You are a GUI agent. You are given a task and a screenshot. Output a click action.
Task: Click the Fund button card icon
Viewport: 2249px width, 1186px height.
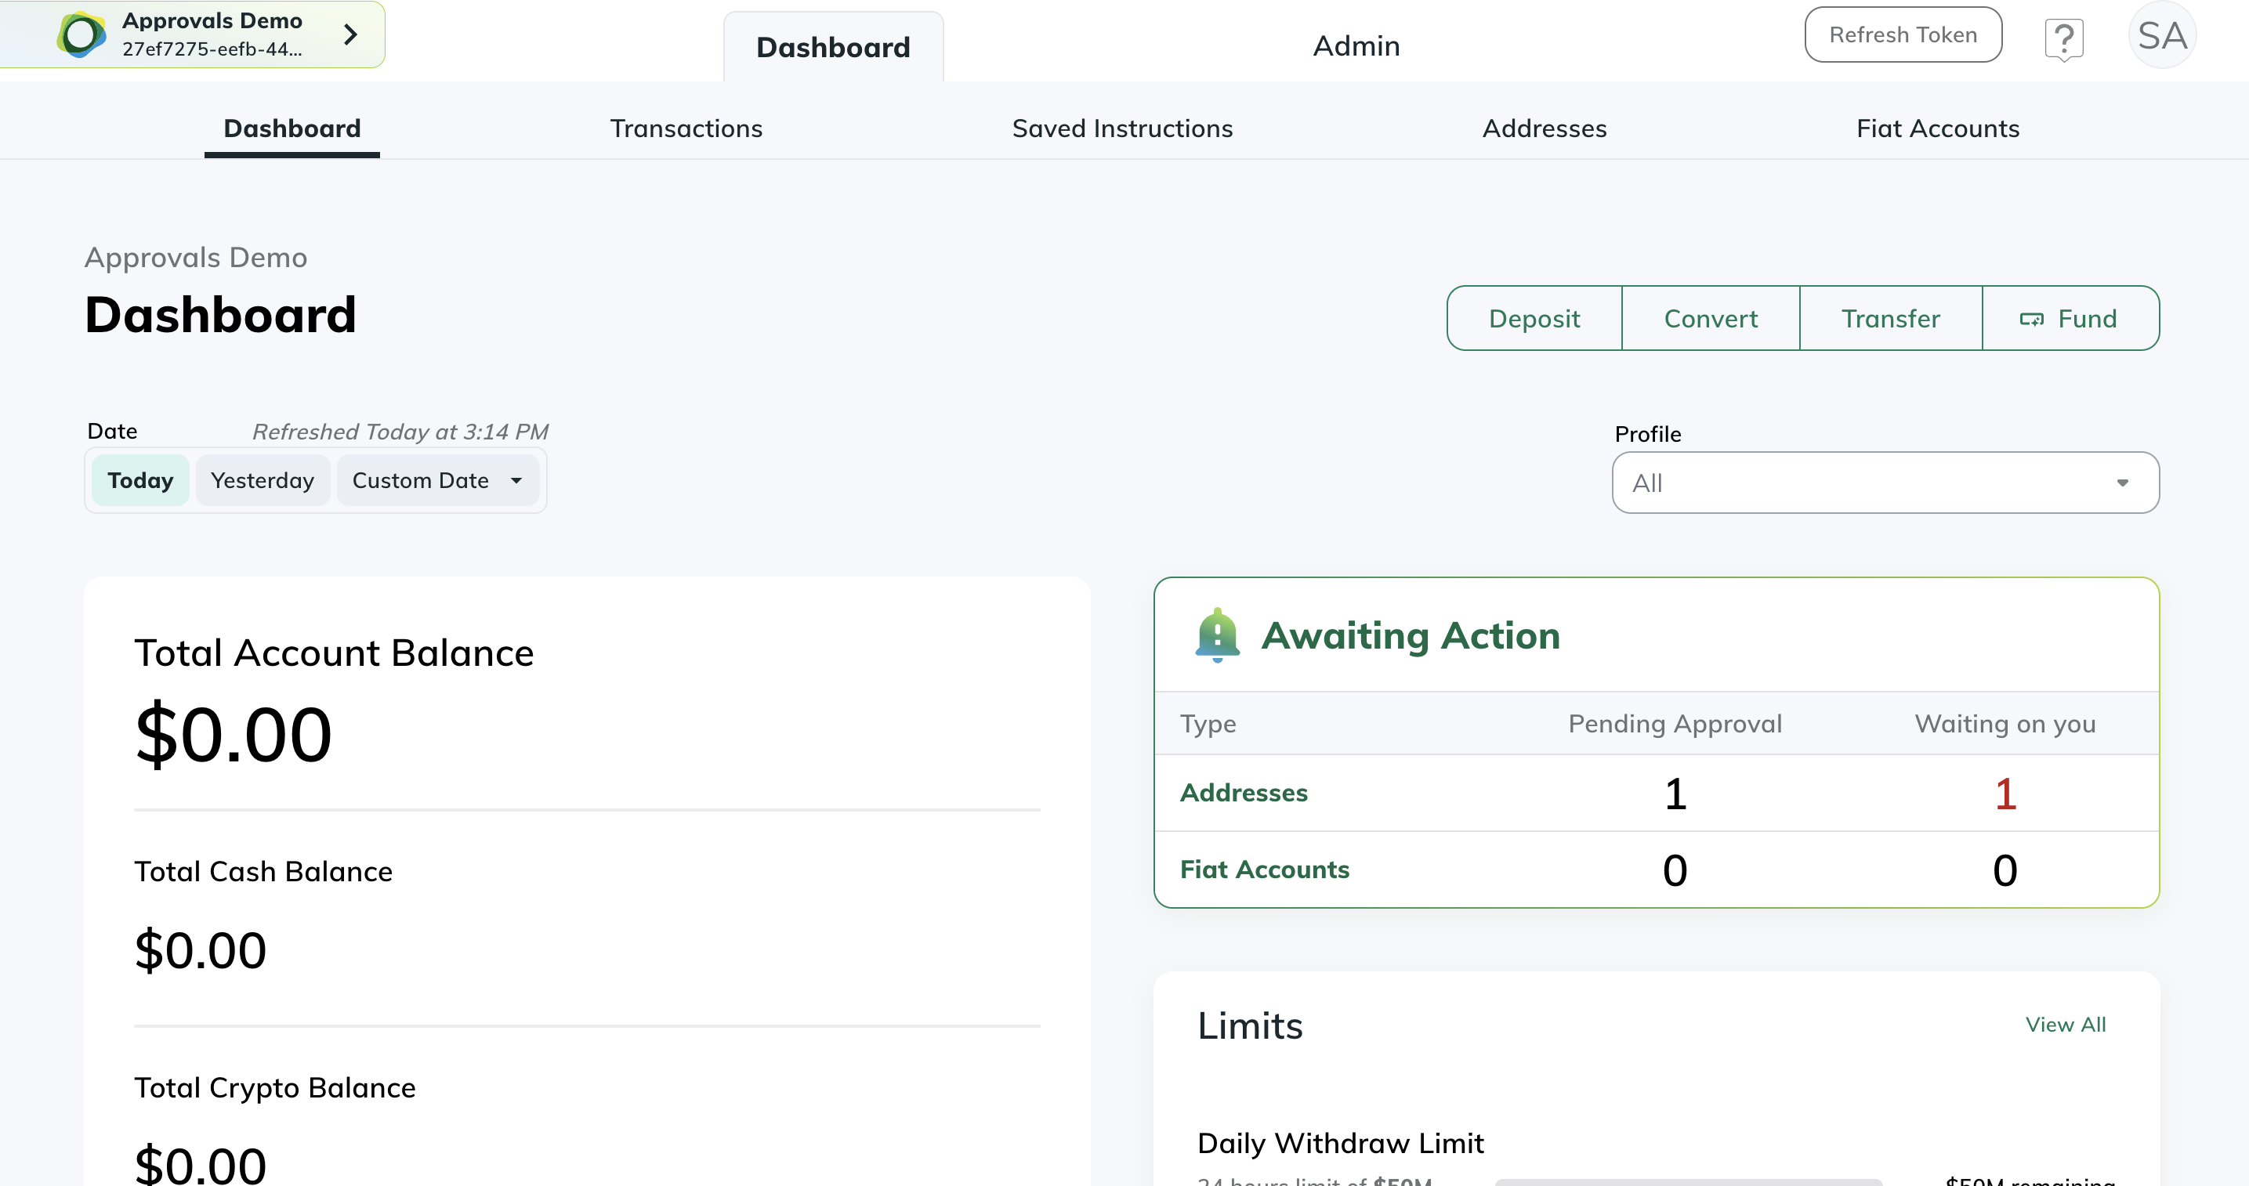pyautogui.click(x=2030, y=320)
